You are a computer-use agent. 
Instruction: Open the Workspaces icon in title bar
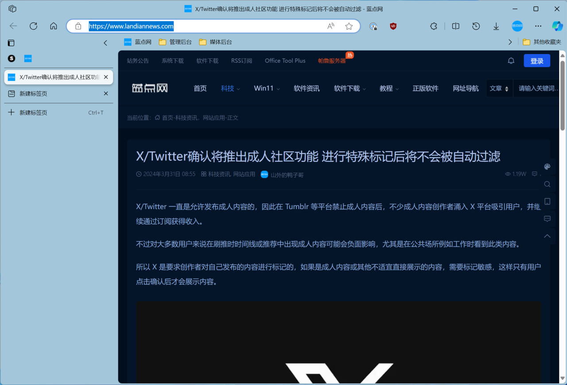coord(12,9)
